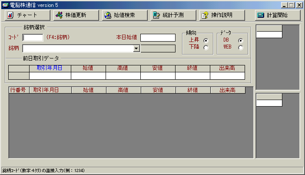Click 始値 header in 前日取引データ table
The width and height of the screenshot is (305, 175).
(88, 68)
